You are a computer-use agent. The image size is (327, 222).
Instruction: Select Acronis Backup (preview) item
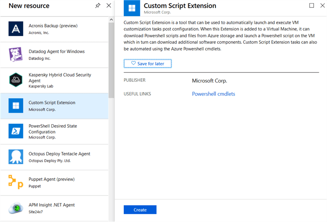(x=54, y=29)
